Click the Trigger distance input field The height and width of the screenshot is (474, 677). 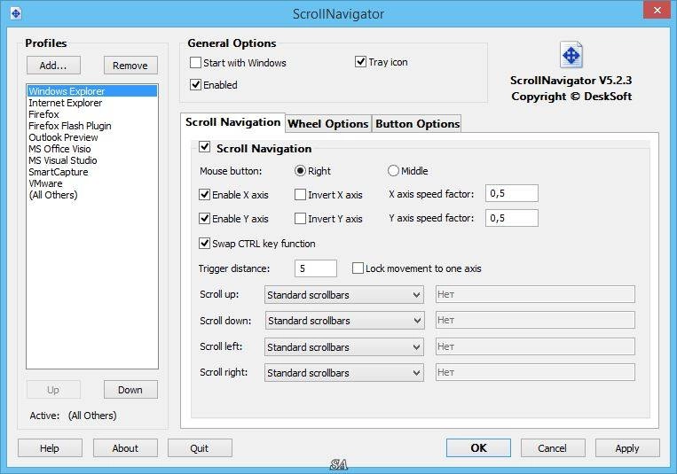coord(316,268)
